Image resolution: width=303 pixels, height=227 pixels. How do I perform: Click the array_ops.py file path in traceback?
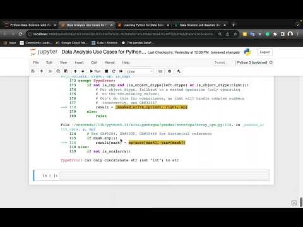click(x=151, y=125)
